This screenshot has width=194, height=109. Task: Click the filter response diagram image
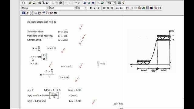(x=152, y=51)
